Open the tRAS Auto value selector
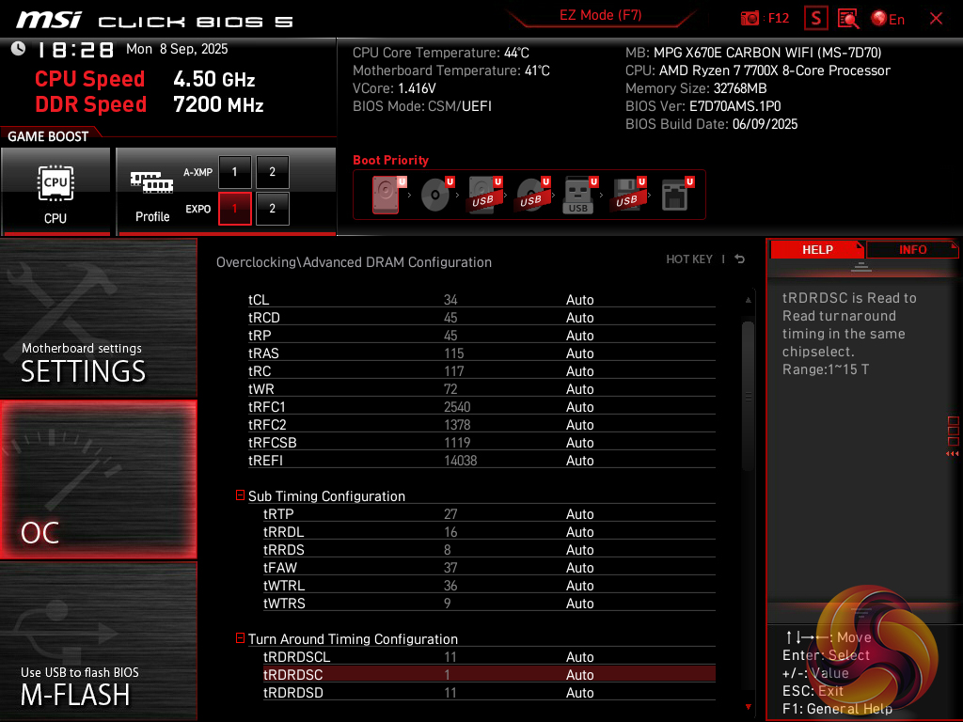This screenshot has height=722, width=963. pos(579,353)
